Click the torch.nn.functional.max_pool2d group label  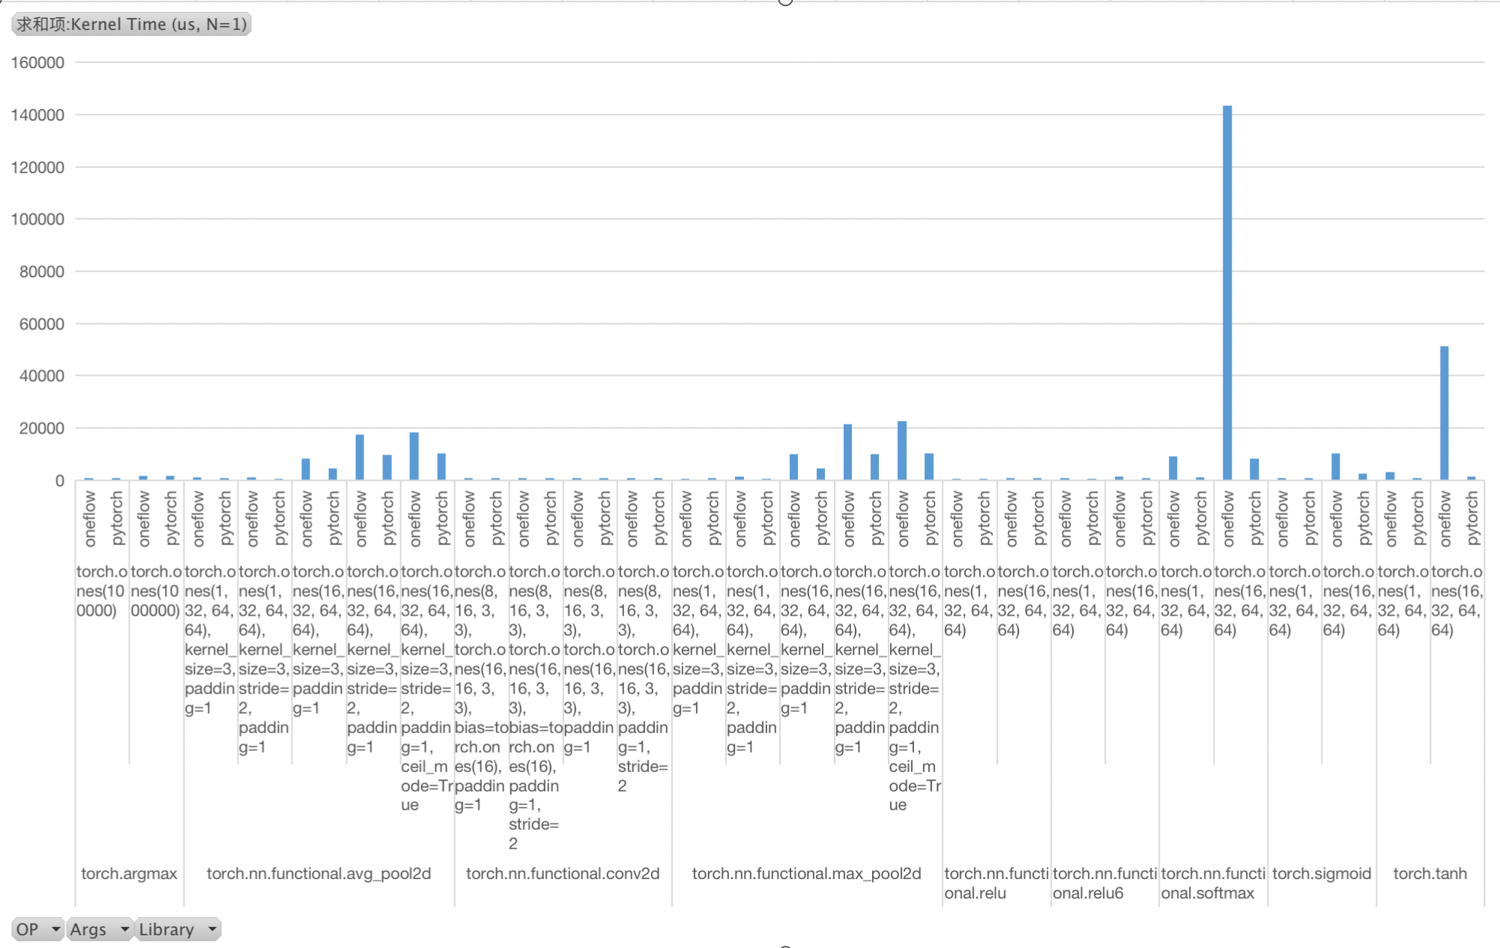[806, 873]
